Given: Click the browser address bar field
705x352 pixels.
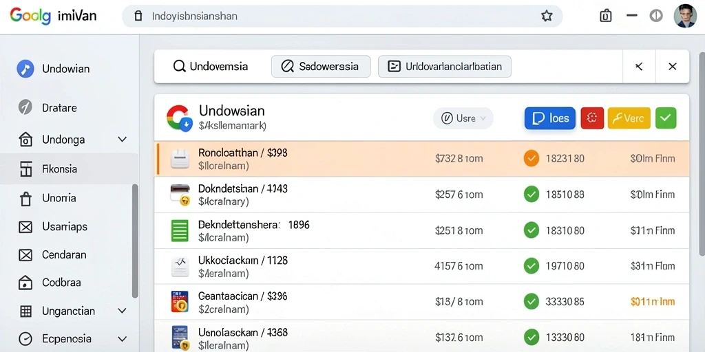Looking at the screenshot, I should [342, 16].
